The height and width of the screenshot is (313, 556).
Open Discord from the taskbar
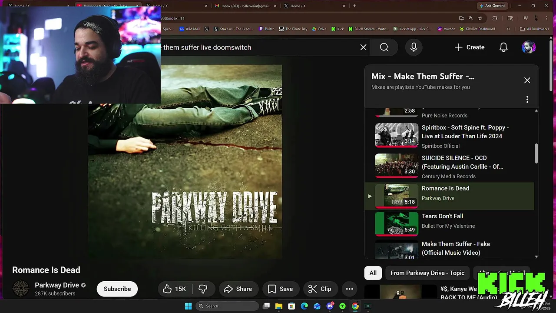(x=330, y=306)
